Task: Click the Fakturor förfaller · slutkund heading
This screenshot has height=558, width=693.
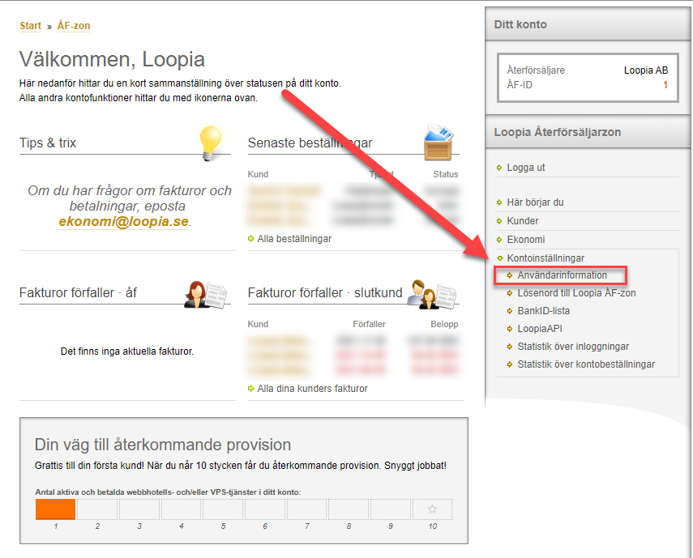Action: click(325, 292)
